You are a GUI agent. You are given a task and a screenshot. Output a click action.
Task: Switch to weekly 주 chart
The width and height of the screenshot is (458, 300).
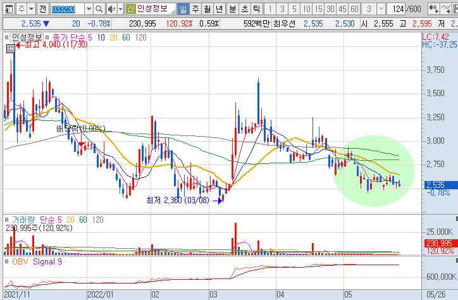tap(195, 9)
